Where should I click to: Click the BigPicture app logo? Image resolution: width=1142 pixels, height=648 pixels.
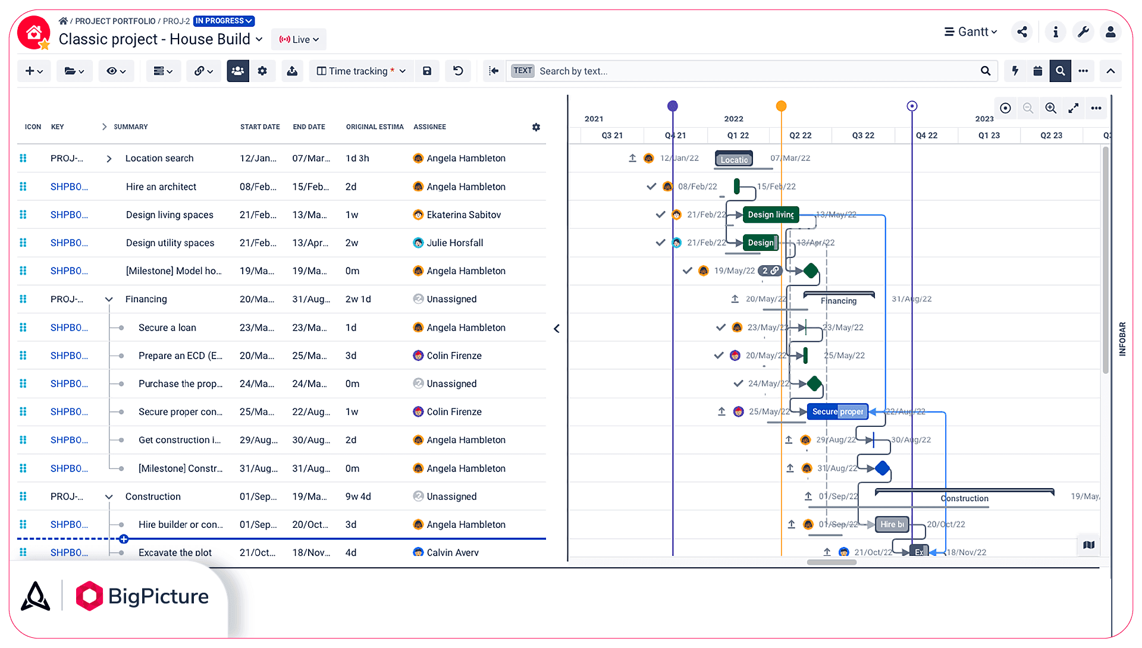coord(143,596)
